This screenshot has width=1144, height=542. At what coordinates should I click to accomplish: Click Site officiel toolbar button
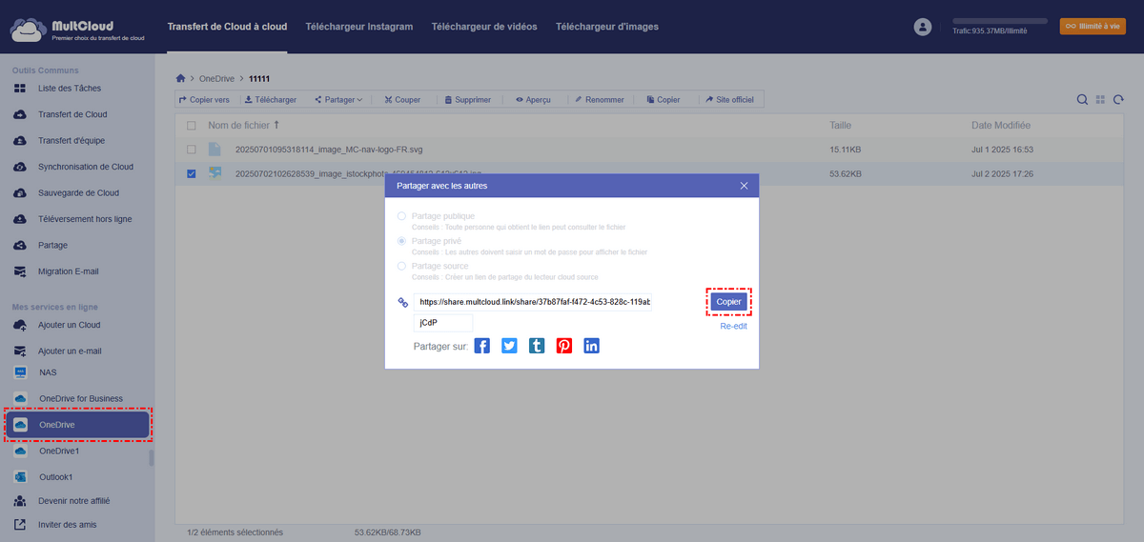point(730,99)
